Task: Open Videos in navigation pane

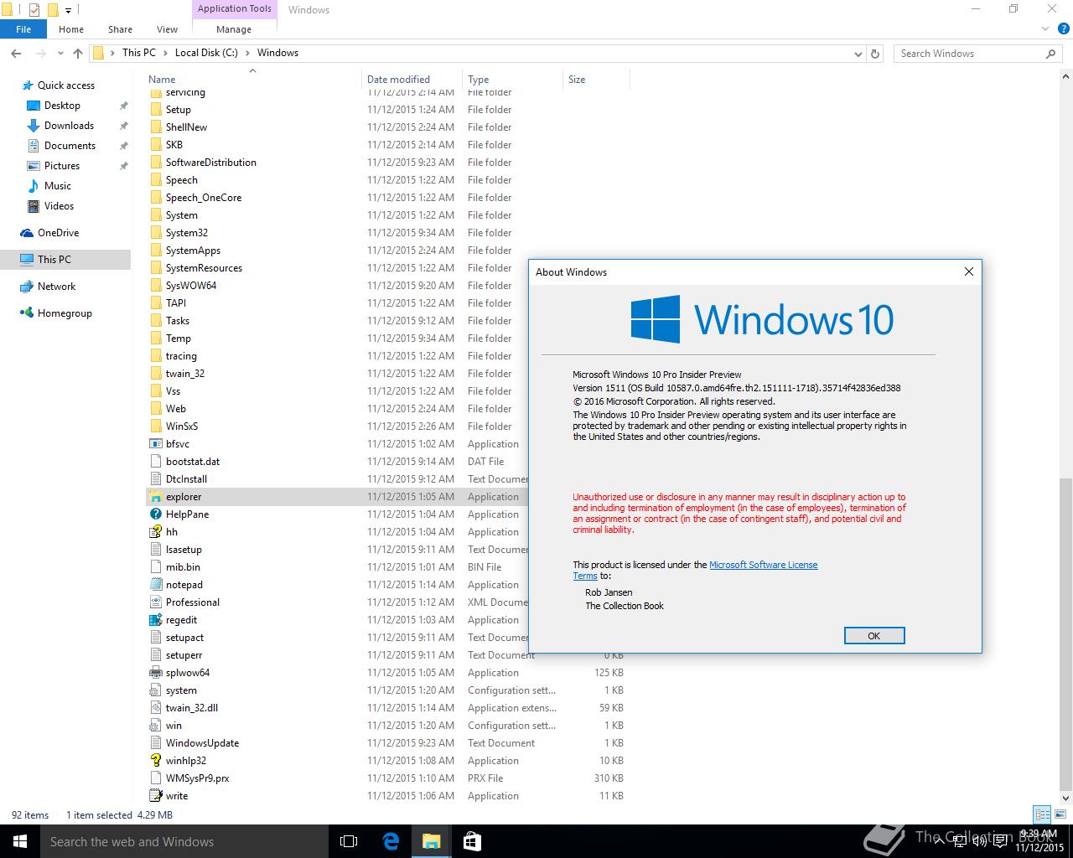Action: (x=59, y=206)
